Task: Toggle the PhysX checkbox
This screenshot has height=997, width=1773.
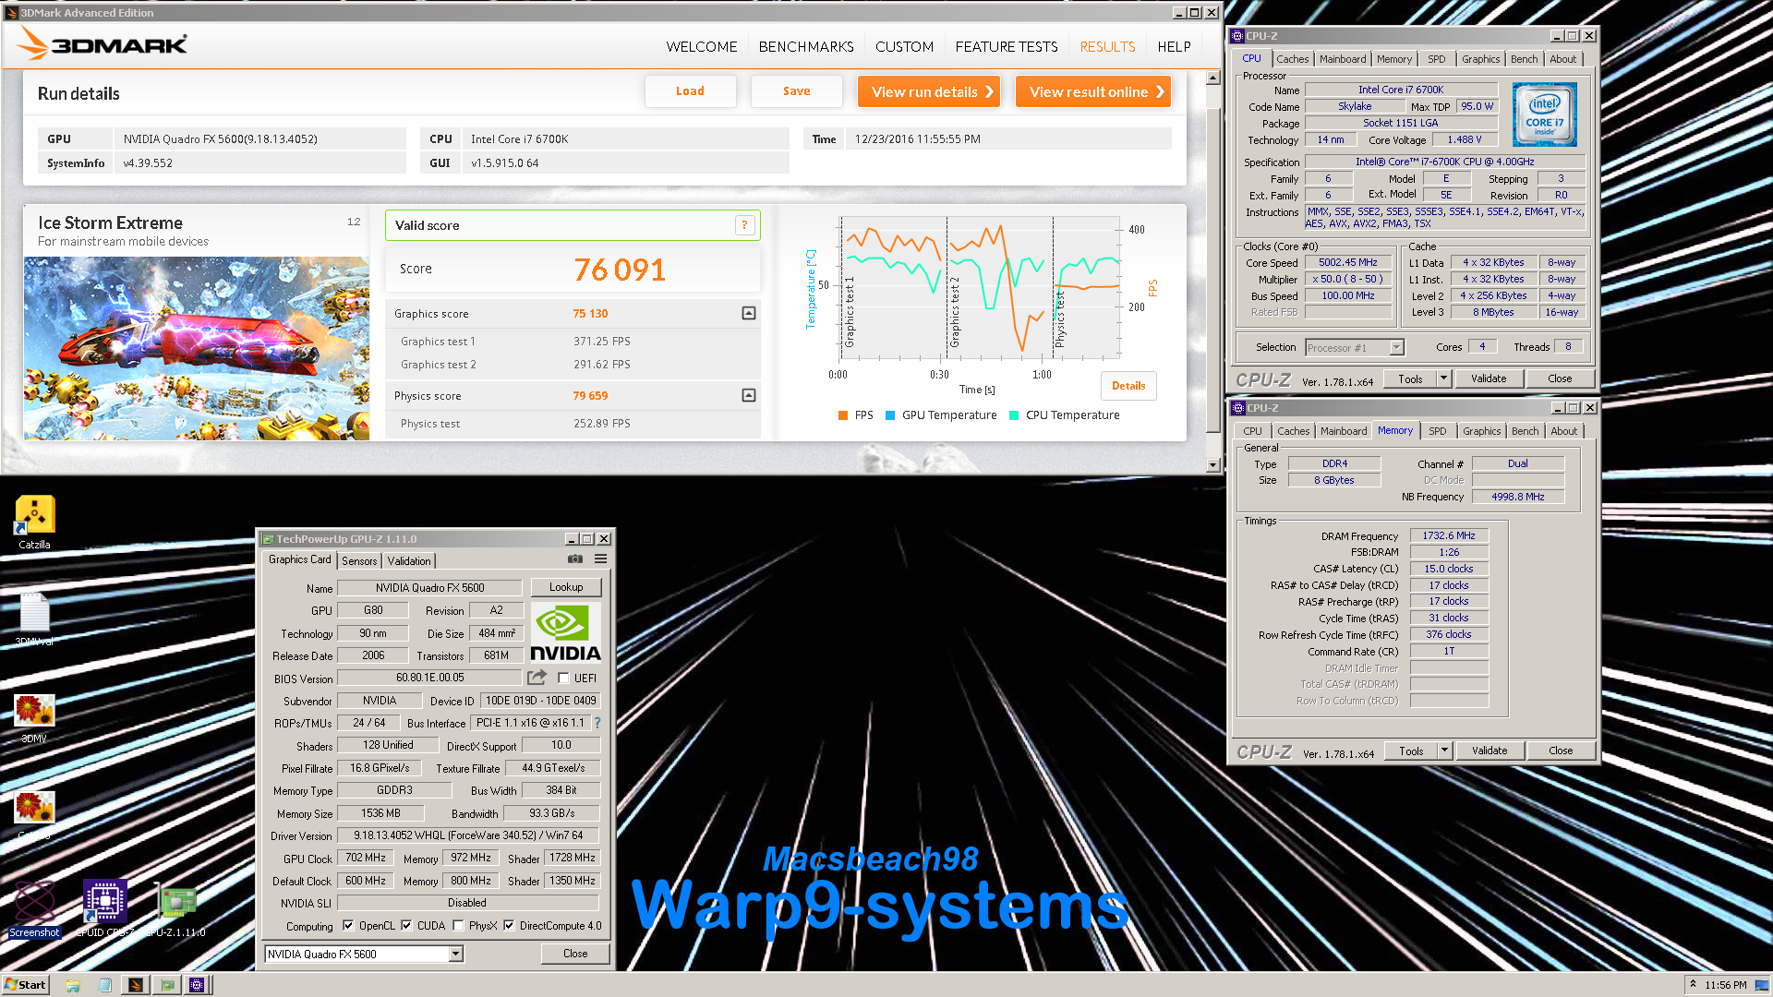Action: coord(458,925)
